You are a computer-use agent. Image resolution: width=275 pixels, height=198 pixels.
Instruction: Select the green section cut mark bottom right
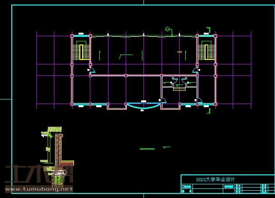tap(208, 109)
